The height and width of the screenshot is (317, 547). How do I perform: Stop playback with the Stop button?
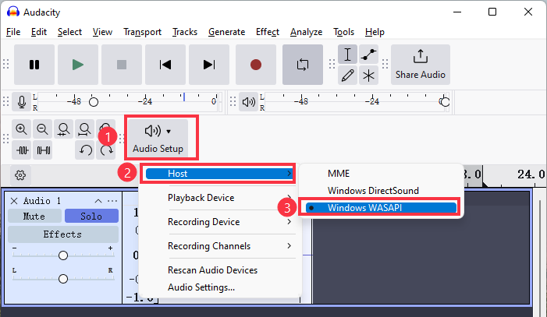[x=122, y=65]
